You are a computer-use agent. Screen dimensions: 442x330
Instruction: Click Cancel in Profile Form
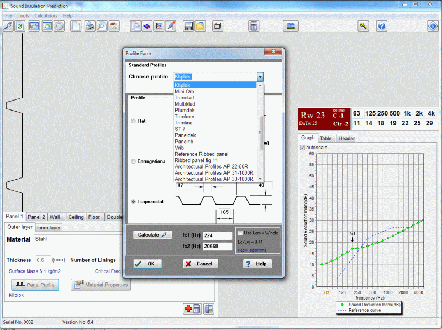[201, 264]
